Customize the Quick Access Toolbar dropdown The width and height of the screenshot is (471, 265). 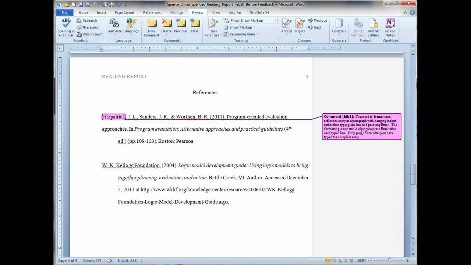(126, 5)
